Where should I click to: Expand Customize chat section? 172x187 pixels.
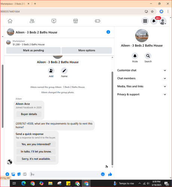pos(142,70)
